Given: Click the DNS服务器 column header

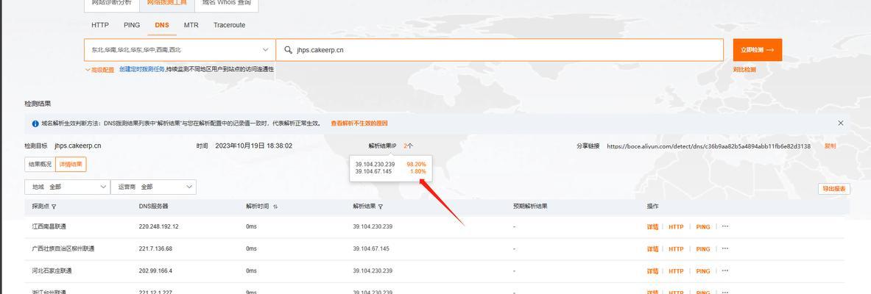Looking at the screenshot, I should (153, 207).
